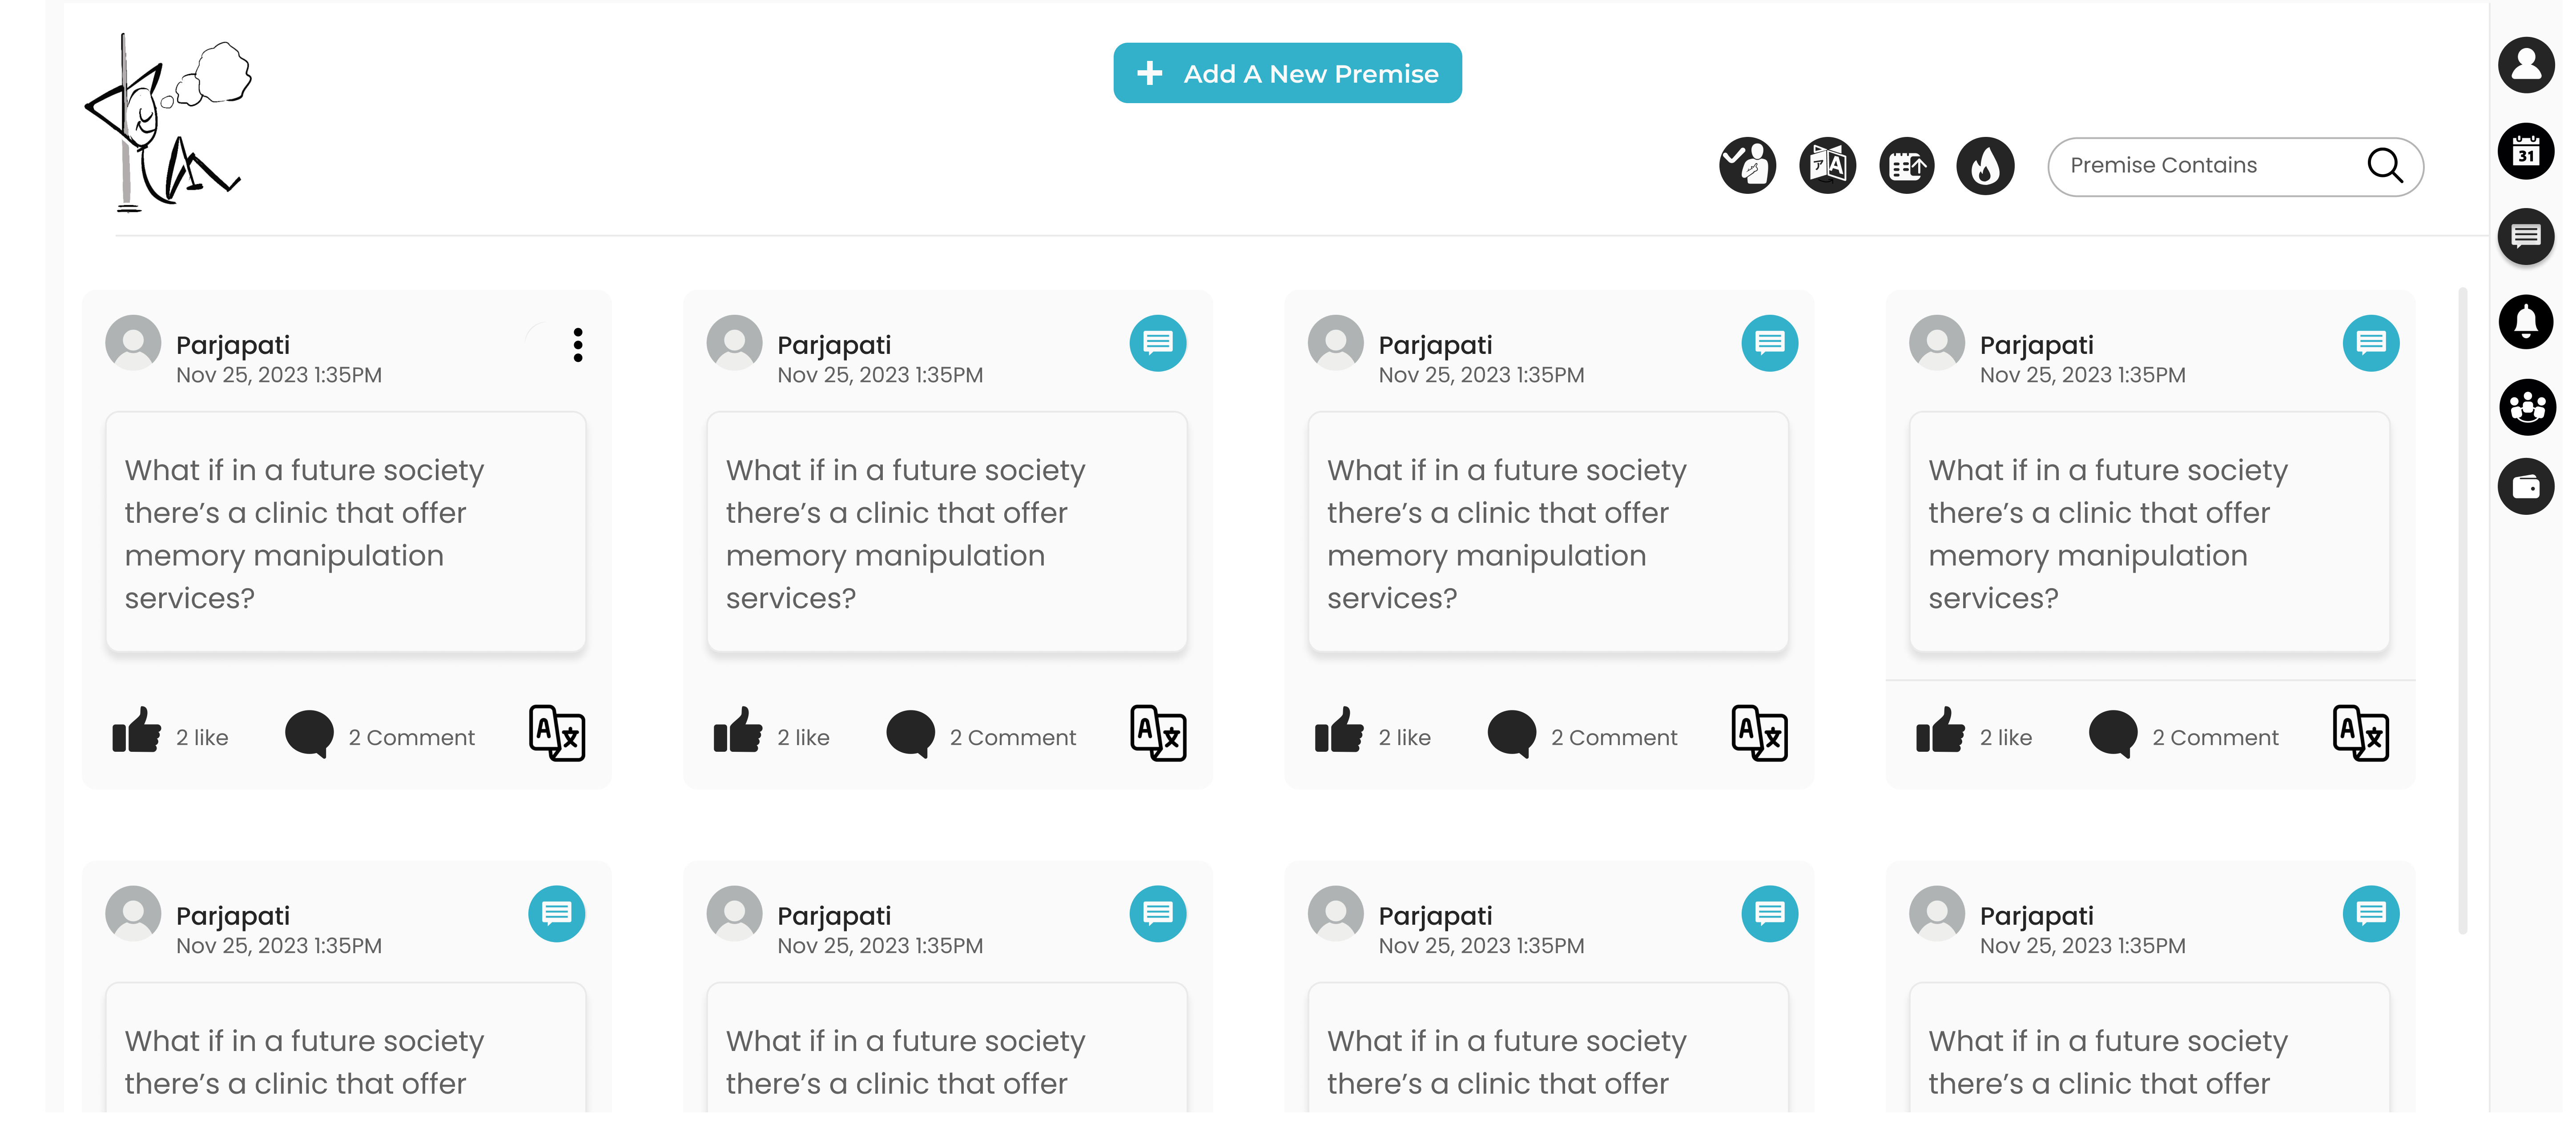This screenshot has height=1131, width=2576.
Task: Open the notifications bell icon
Action: [x=2526, y=322]
